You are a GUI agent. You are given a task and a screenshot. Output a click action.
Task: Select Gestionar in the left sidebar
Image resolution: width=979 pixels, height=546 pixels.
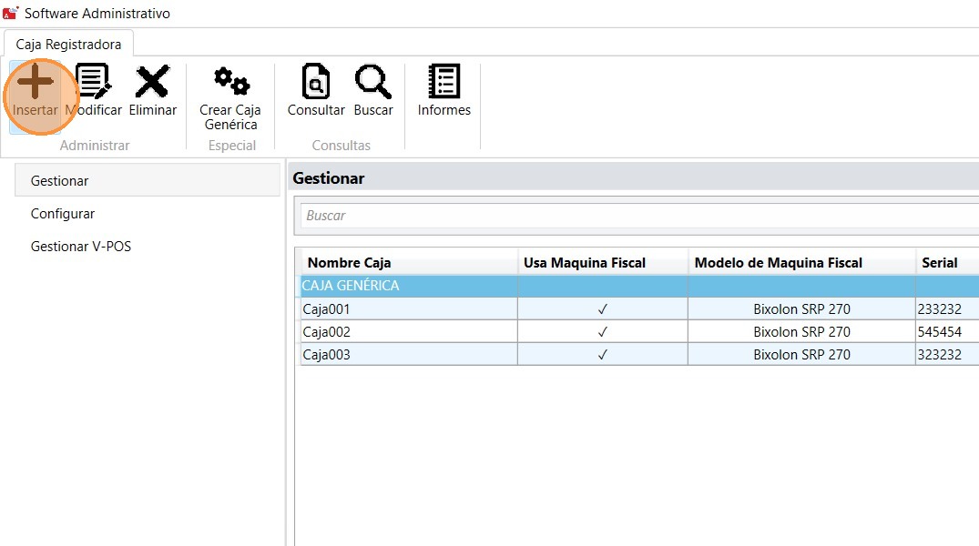(60, 181)
